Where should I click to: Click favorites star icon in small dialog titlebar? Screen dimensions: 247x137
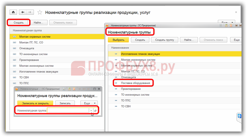(x=64, y=89)
